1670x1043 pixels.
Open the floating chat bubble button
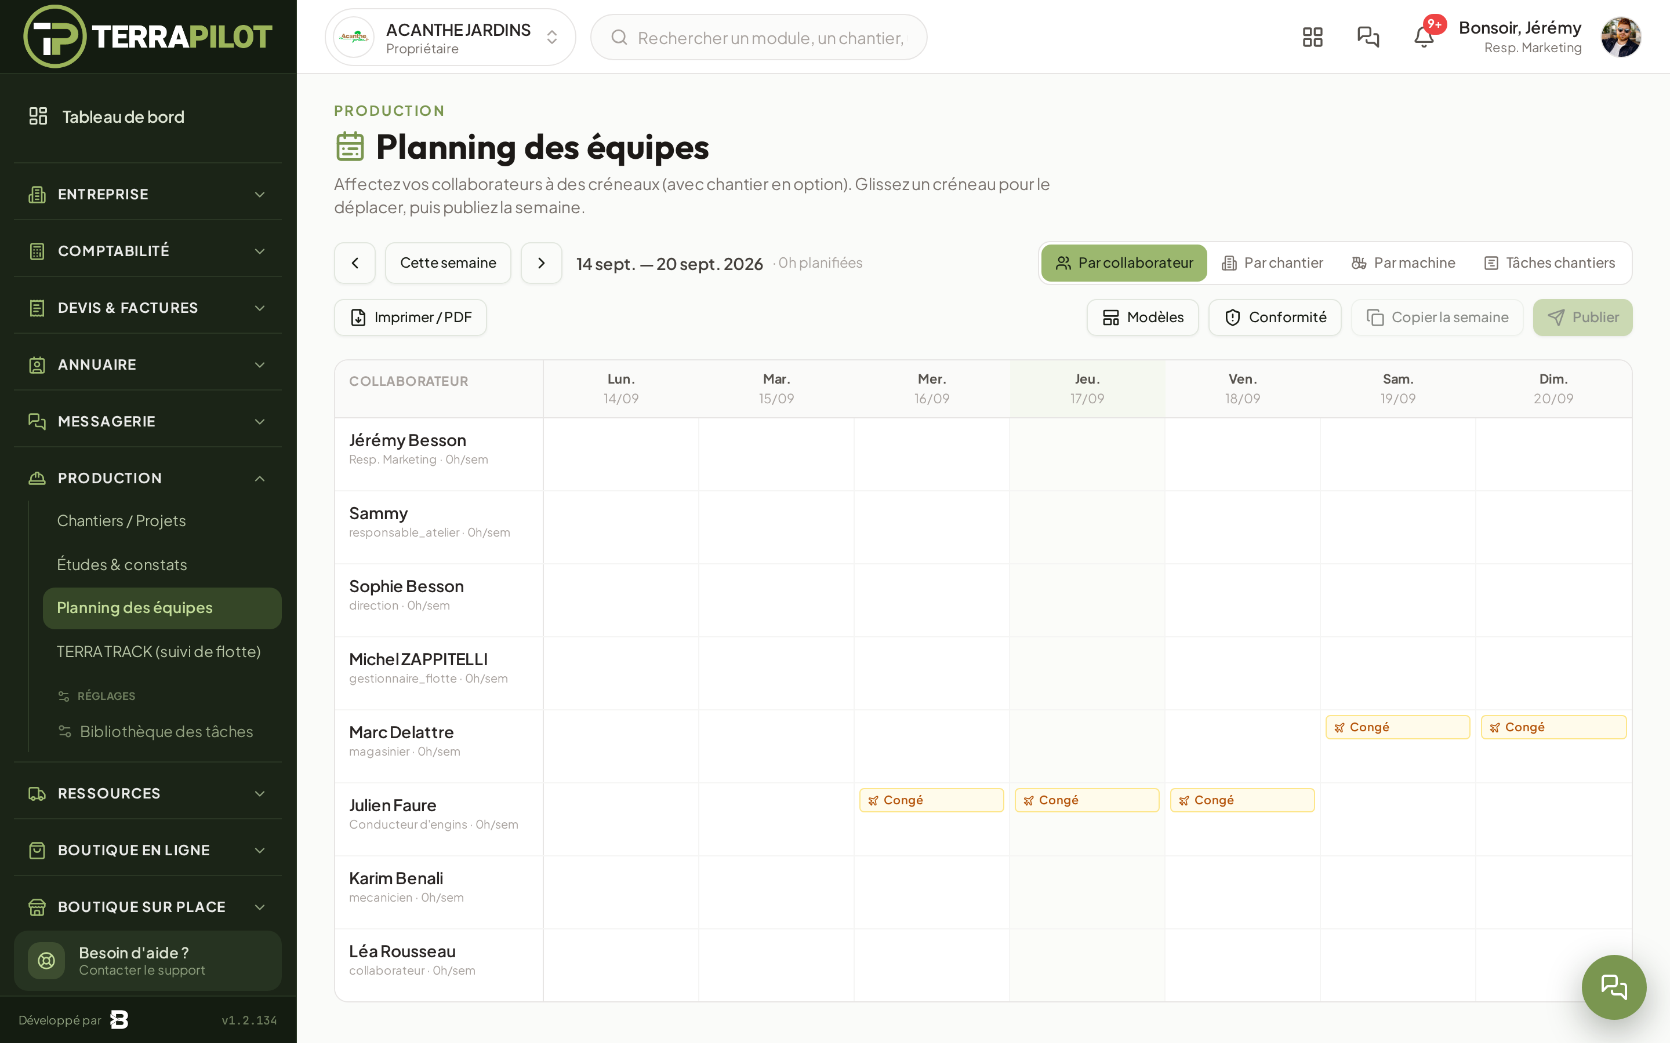[x=1613, y=987]
